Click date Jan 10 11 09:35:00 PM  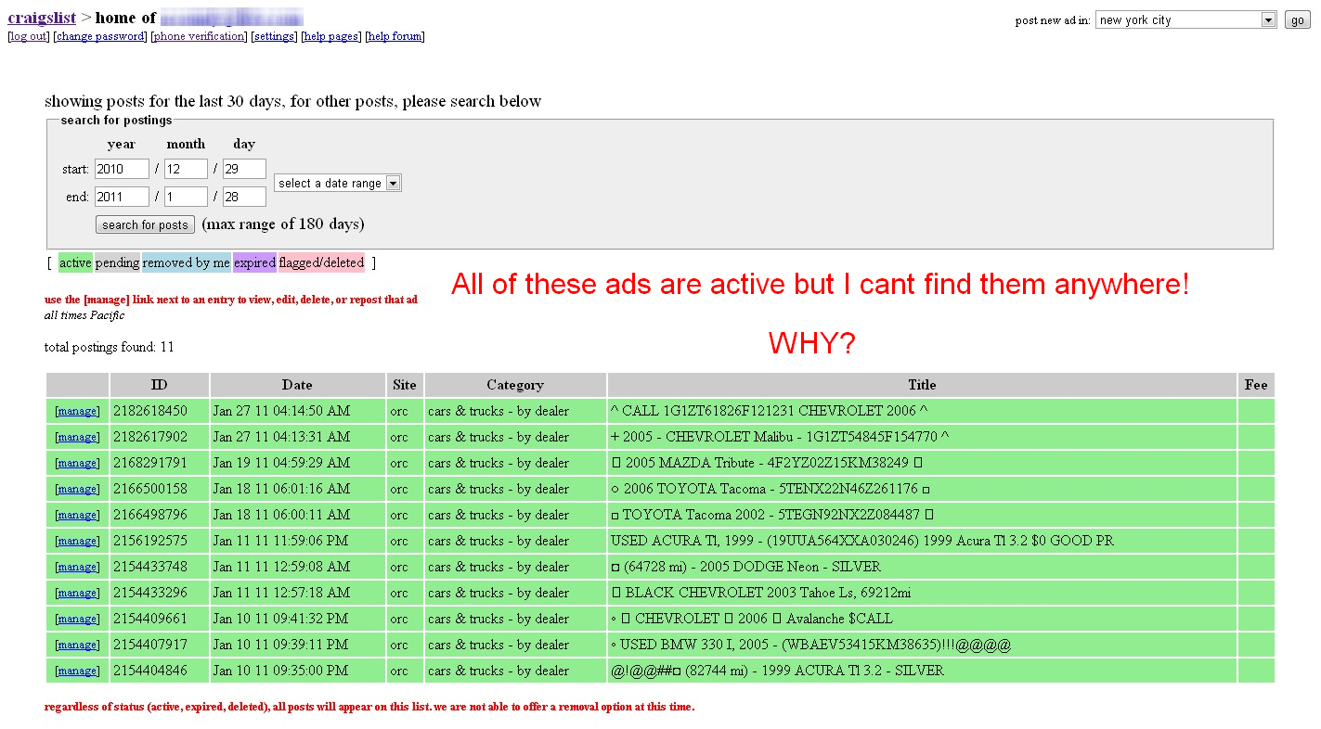click(280, 671)
